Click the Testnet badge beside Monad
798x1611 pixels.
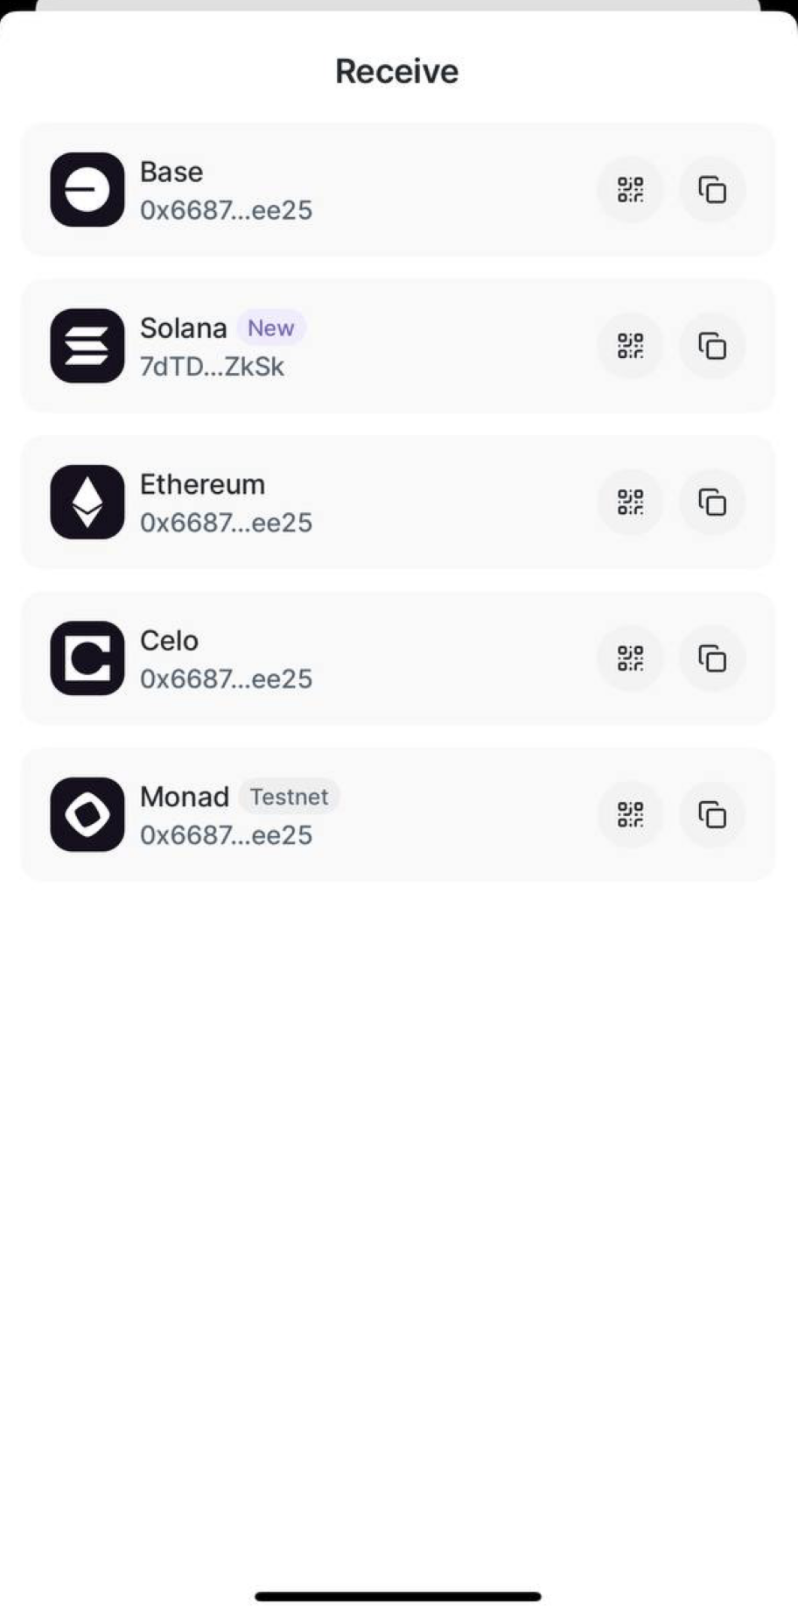tap(289, 797)
